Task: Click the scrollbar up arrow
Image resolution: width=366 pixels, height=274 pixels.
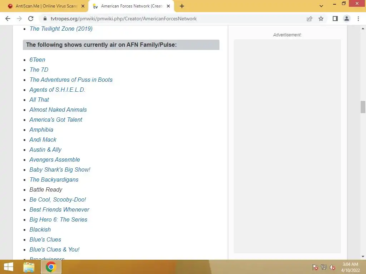Action: pos(363,29)
